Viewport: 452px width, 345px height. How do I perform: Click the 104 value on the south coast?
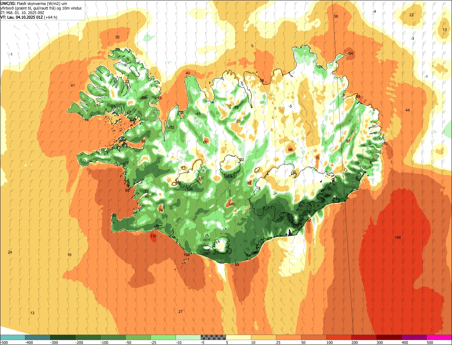click(x=186, y=255)
